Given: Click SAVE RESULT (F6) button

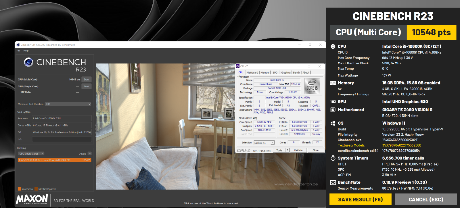Looking at the screenshot, I should pos(360,199).
